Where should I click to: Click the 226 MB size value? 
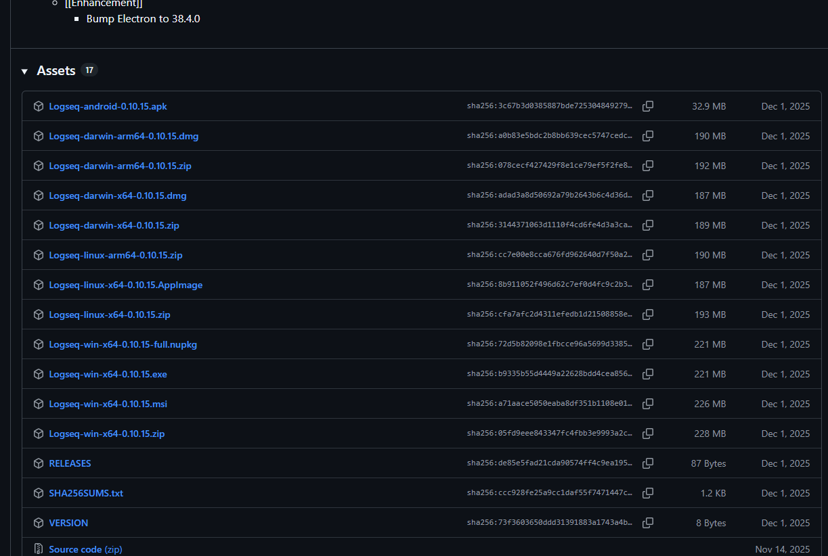tap(710, 404)
